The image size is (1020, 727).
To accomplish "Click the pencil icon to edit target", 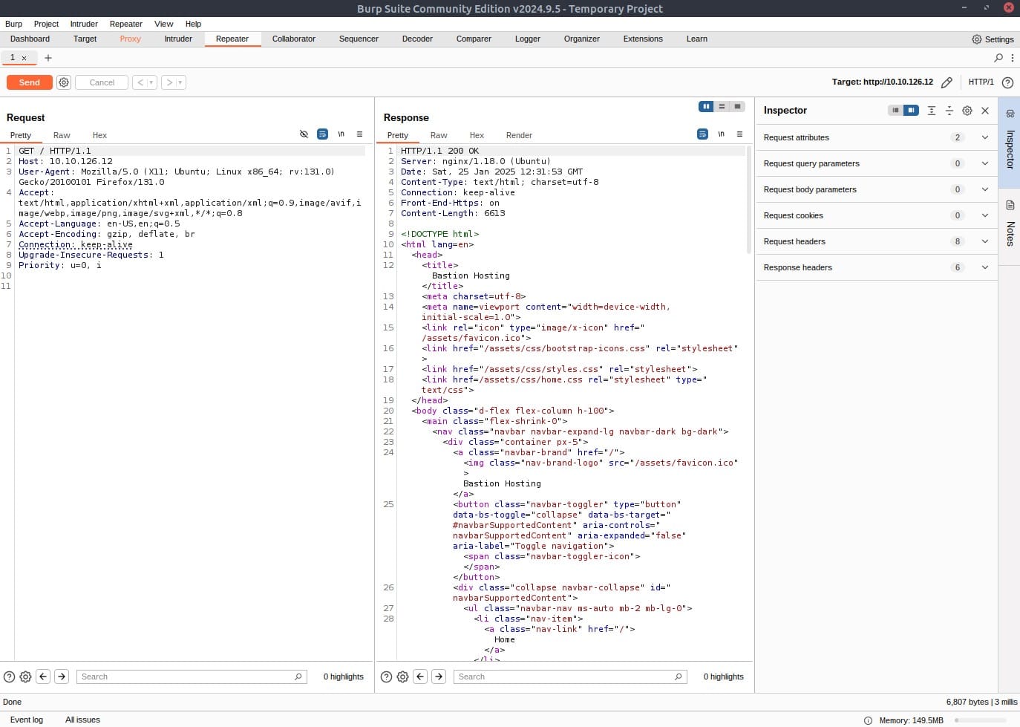I will 947,82.
